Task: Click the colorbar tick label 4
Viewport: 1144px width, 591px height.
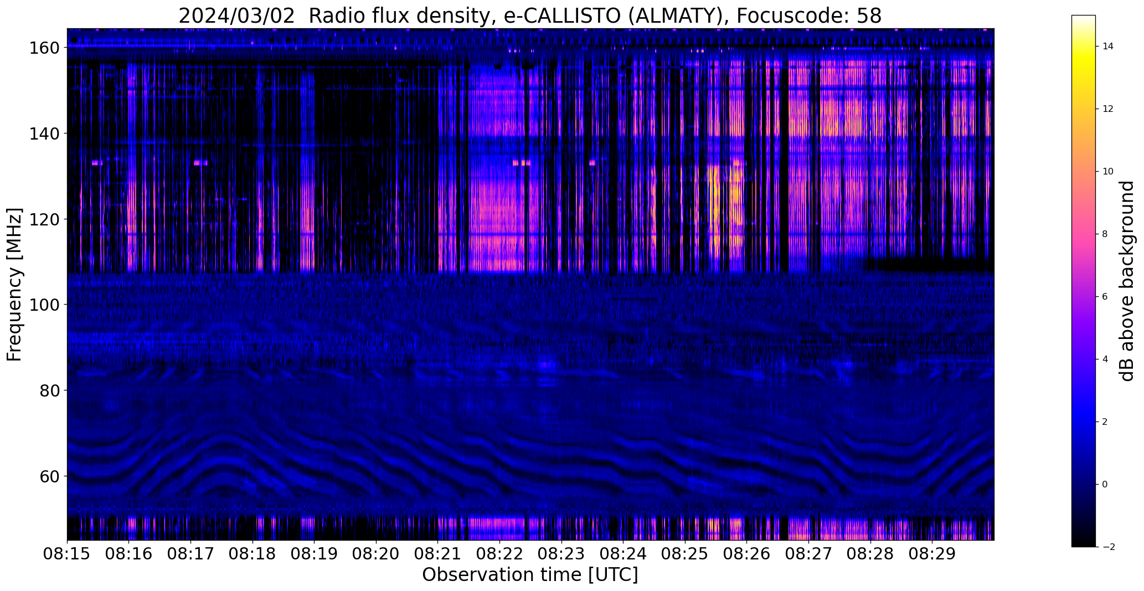Action: tap(1105, 359)
